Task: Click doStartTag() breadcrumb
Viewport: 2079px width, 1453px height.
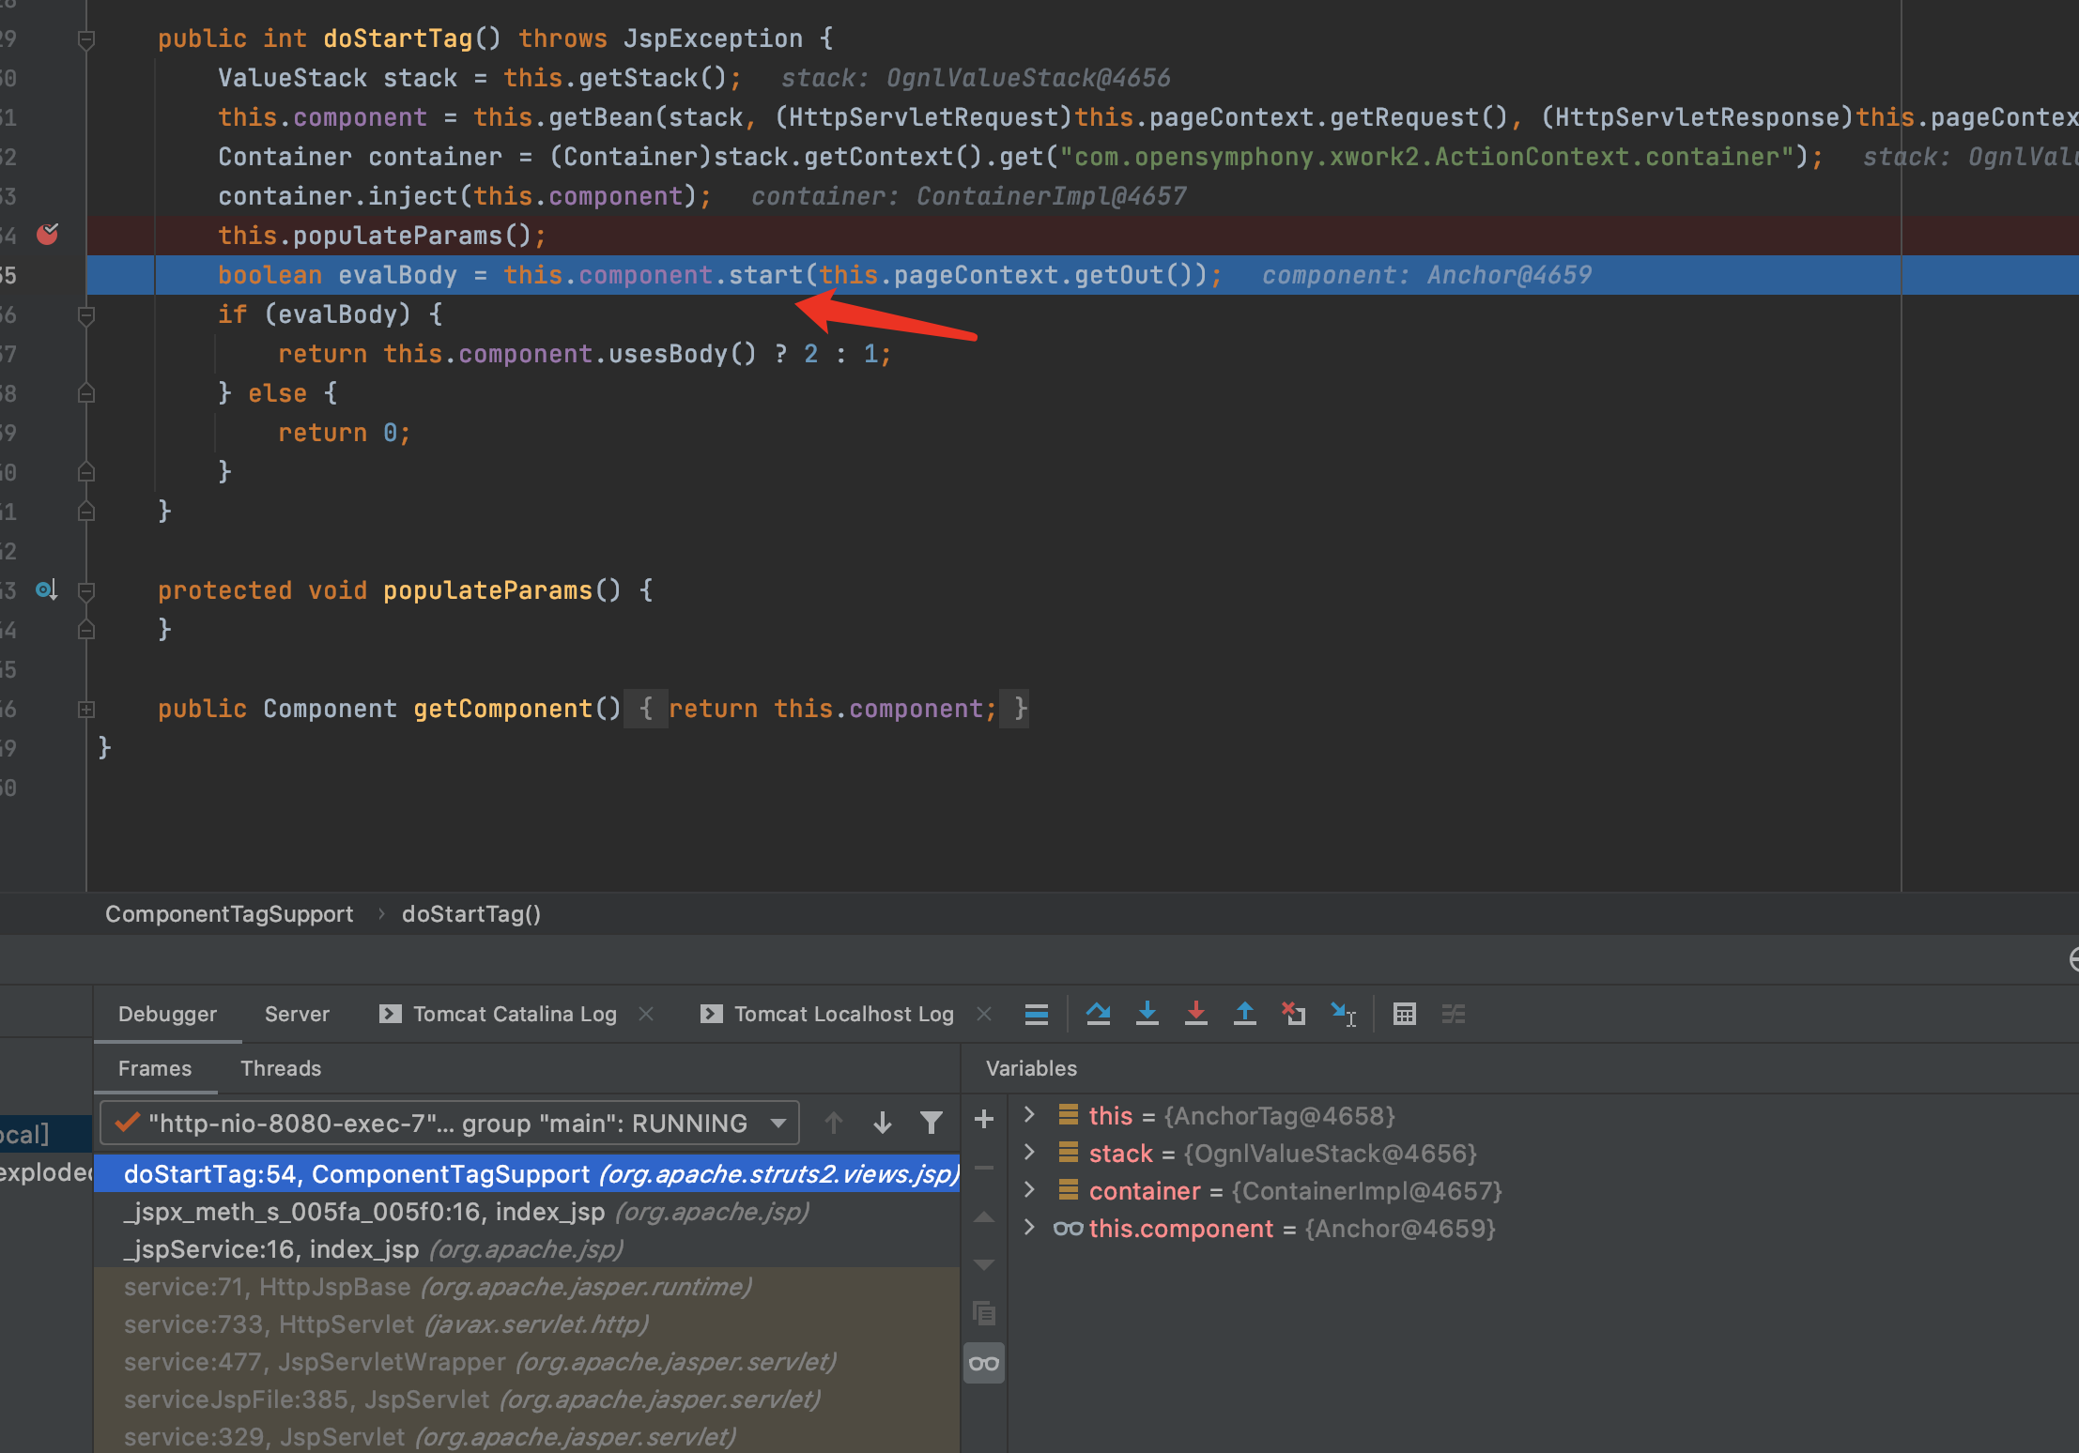Action: coord(471,914)
